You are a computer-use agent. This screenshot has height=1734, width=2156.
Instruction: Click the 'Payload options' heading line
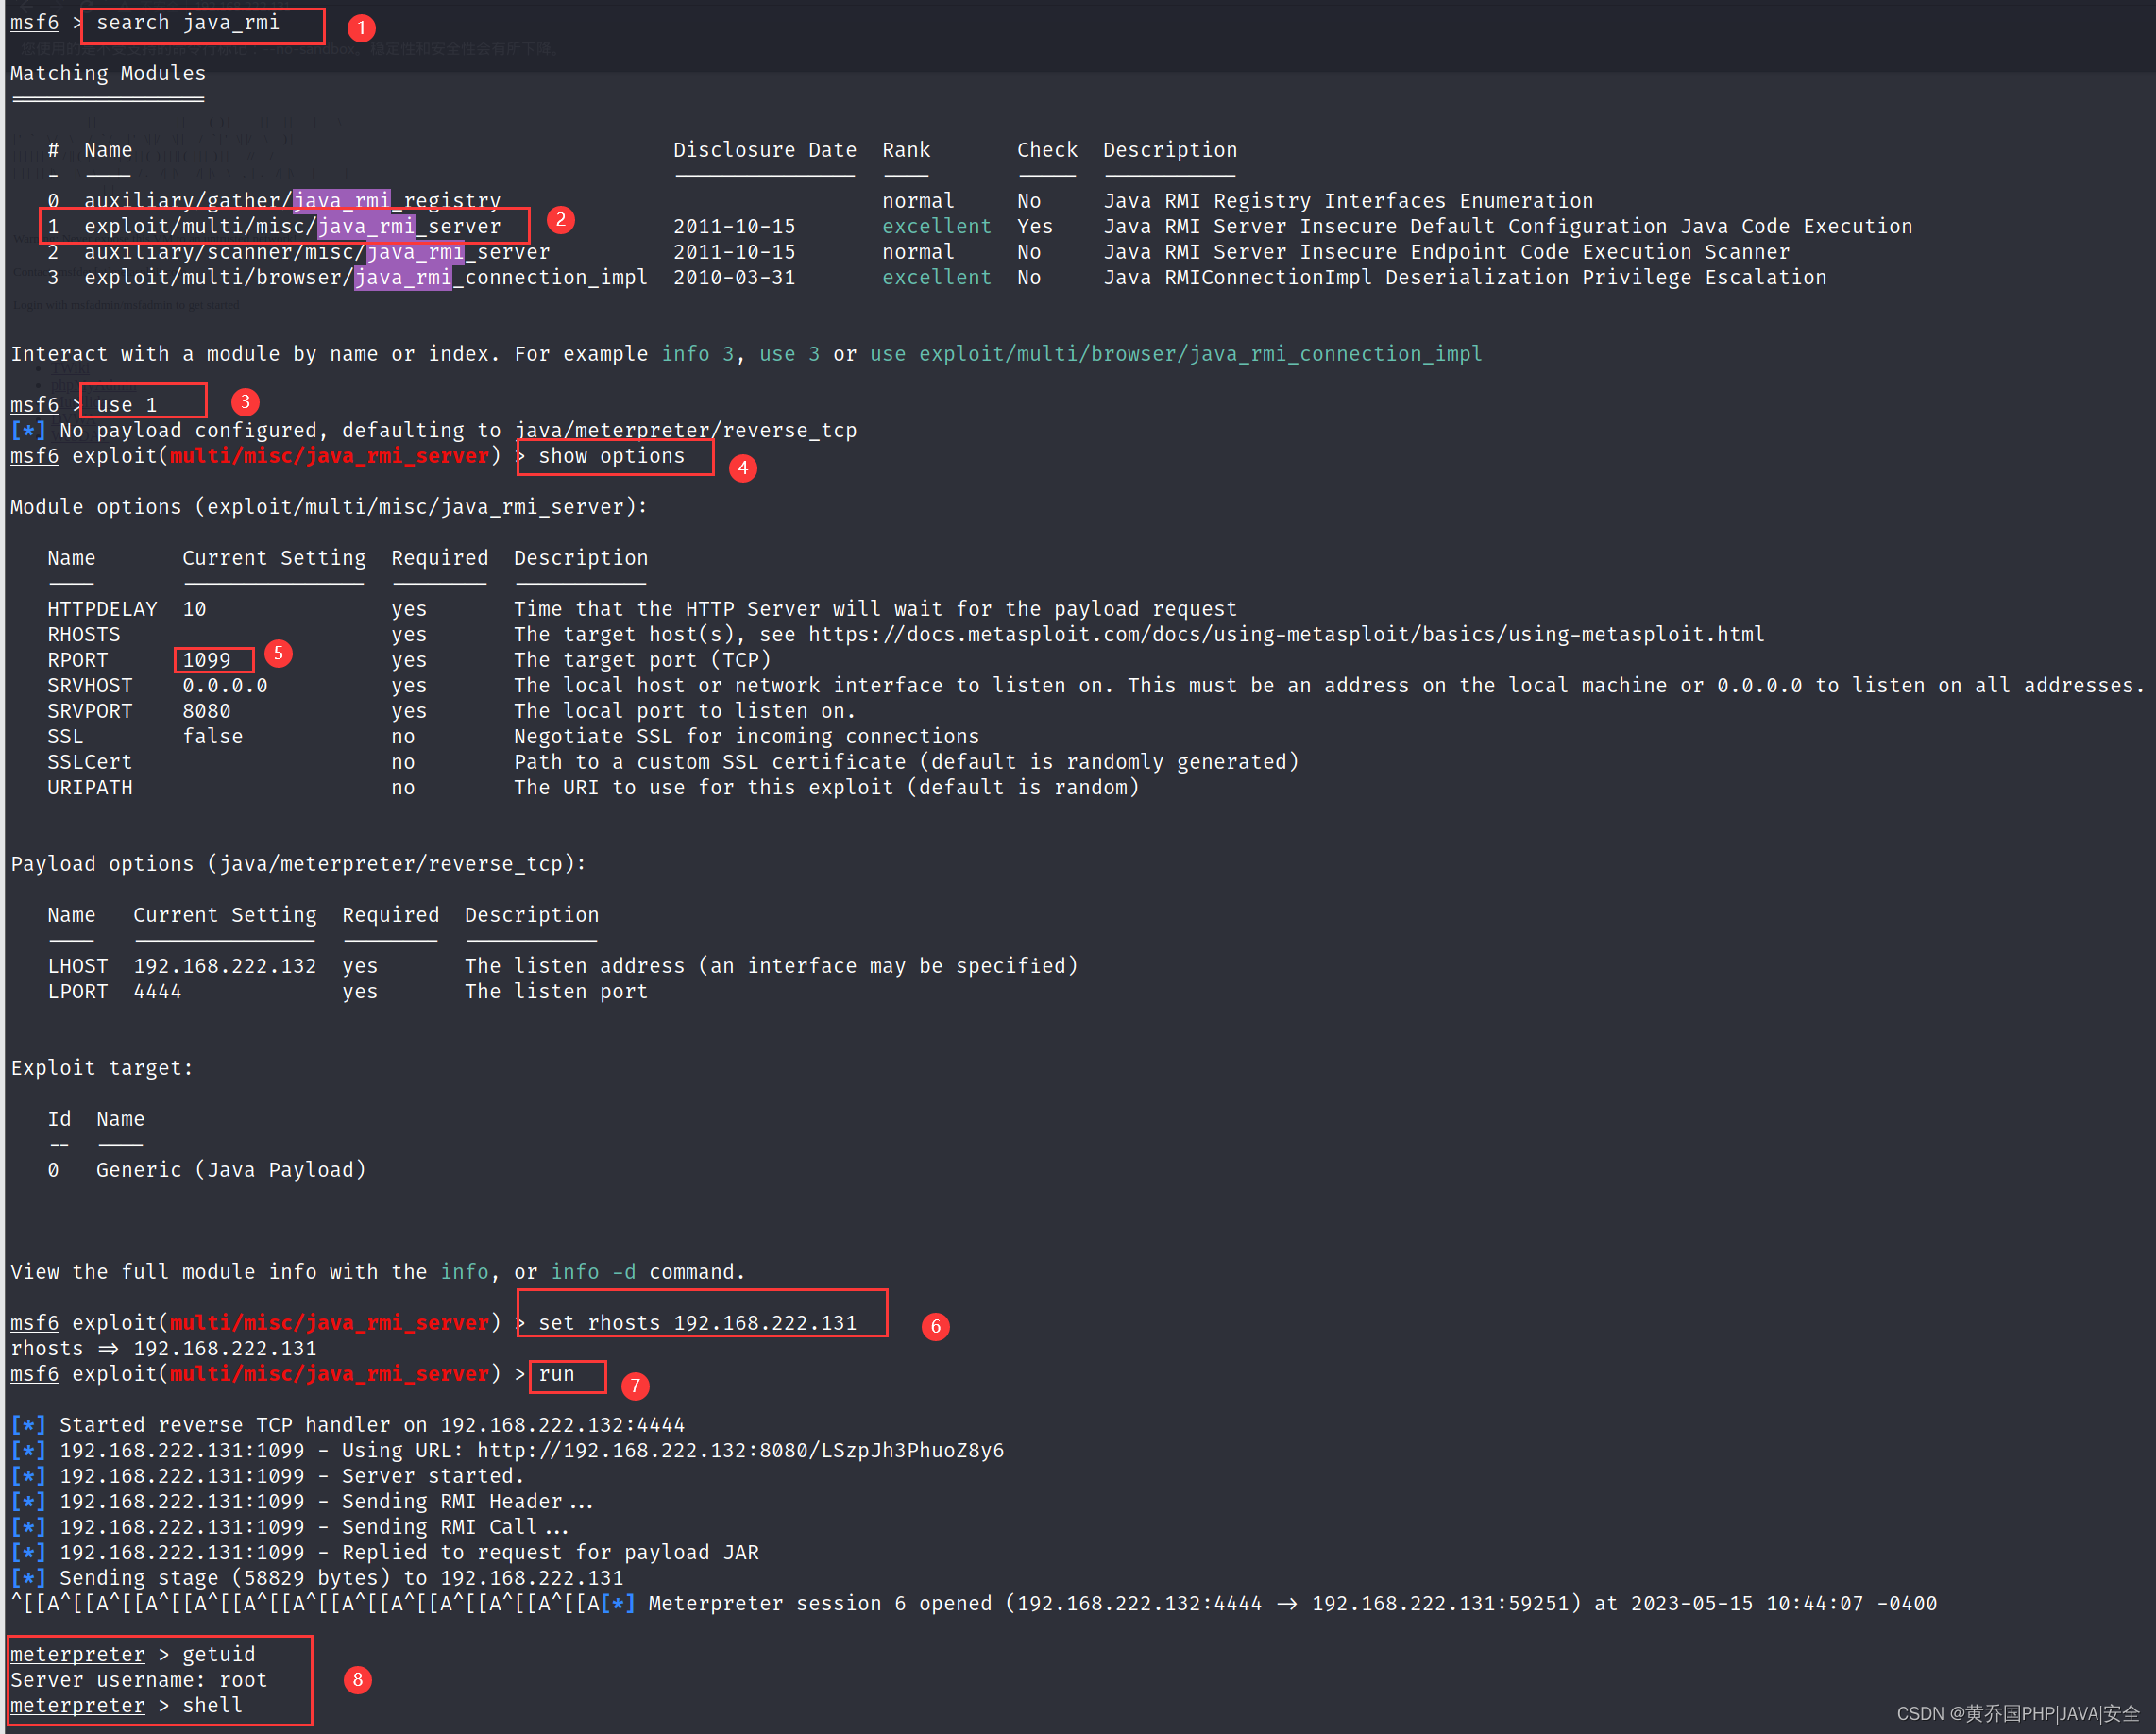coord(298,864)
